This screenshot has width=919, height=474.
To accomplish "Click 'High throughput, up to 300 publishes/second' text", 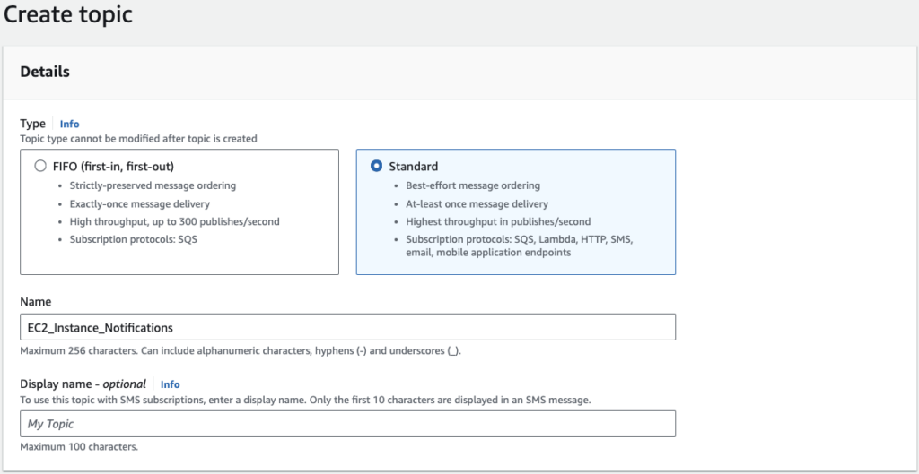I will [174, 221].
